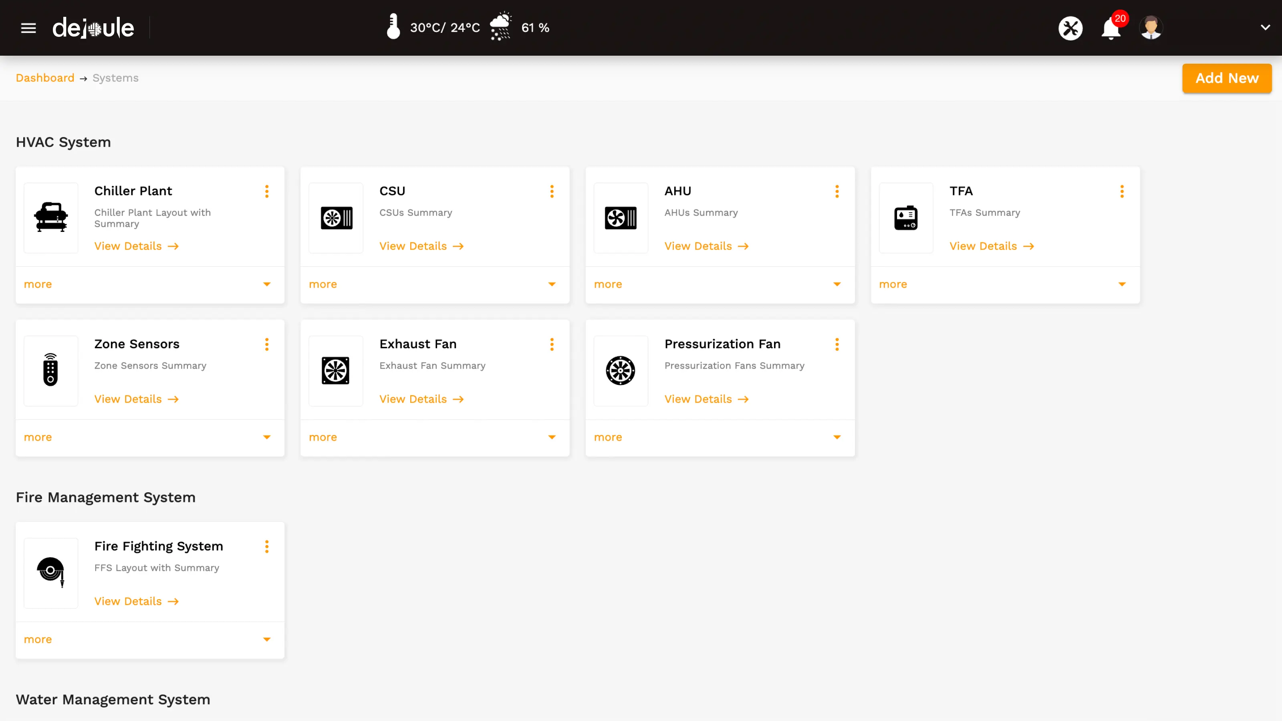
Task: Click the Add New button
Action: pyautogui.click(x=1227, y=78)
